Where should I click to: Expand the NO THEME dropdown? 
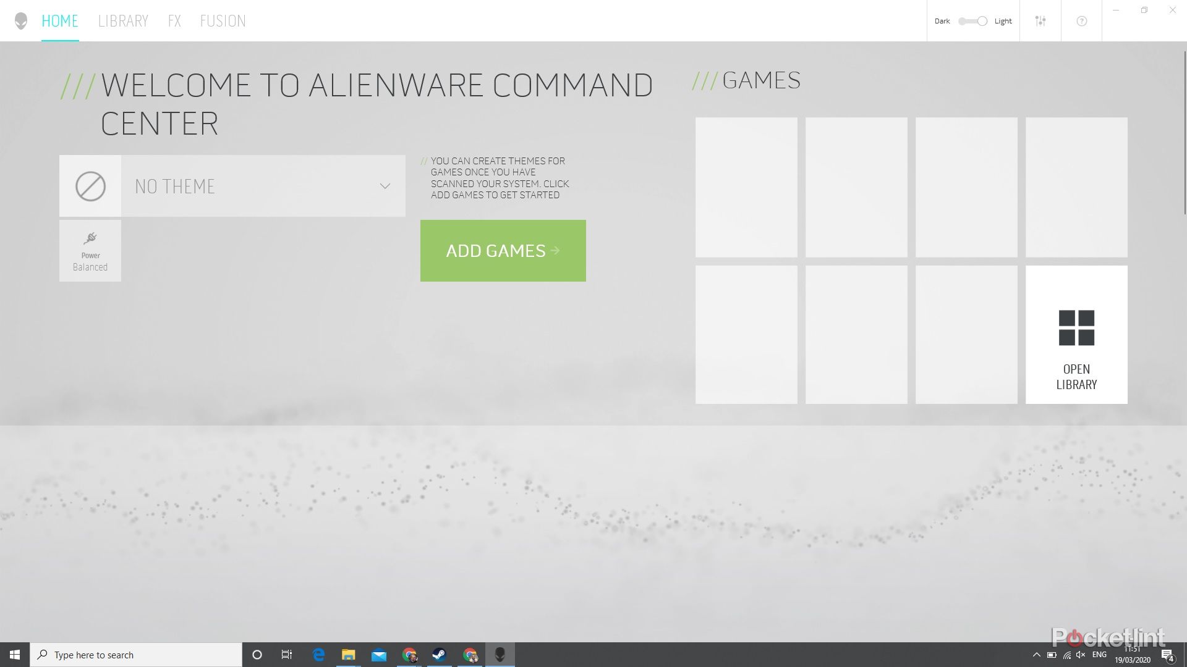[x=384, y=185]
